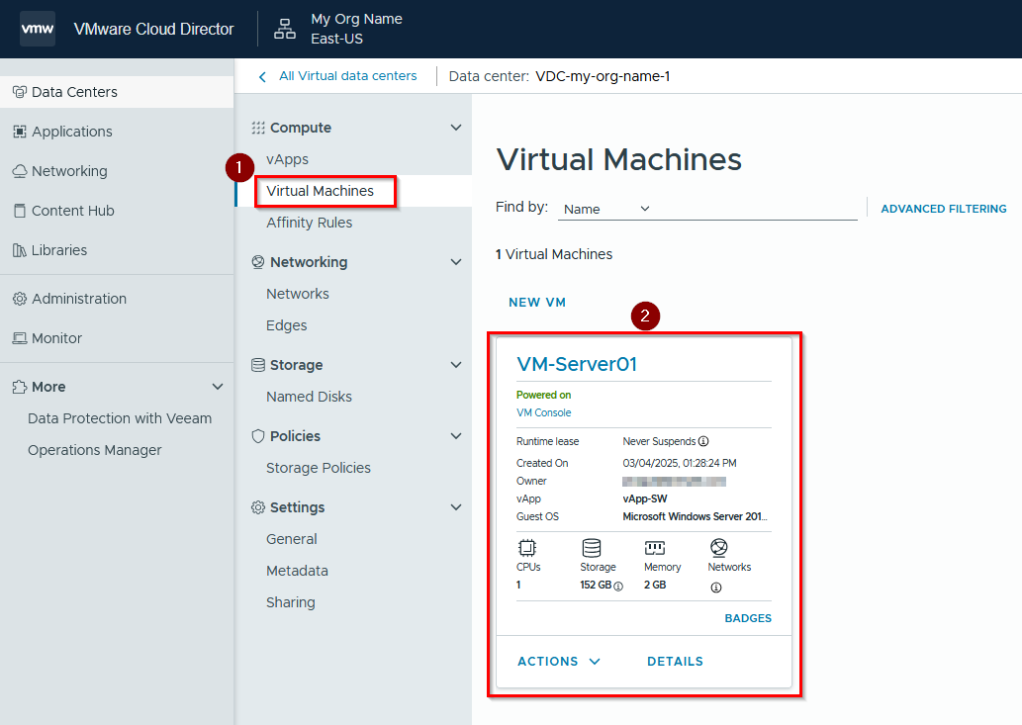Click the Data Centers sidebar icon

(20, 92)
